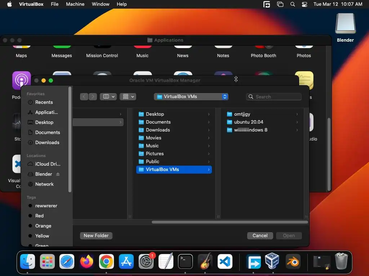Open Safari in the Dock
The width and height of the screenshot is (369, 276).
67,262
